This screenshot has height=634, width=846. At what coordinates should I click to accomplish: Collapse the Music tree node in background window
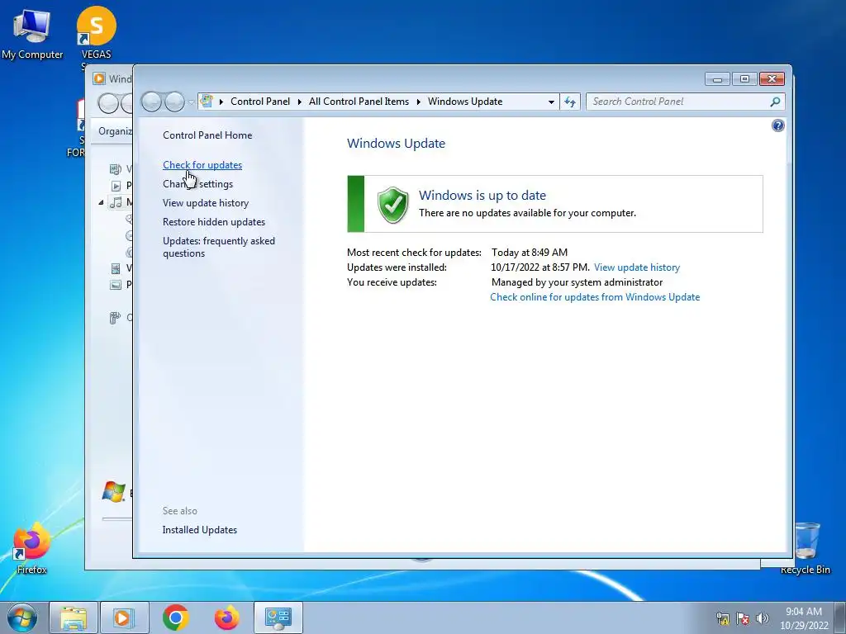(x=101, y=203)
